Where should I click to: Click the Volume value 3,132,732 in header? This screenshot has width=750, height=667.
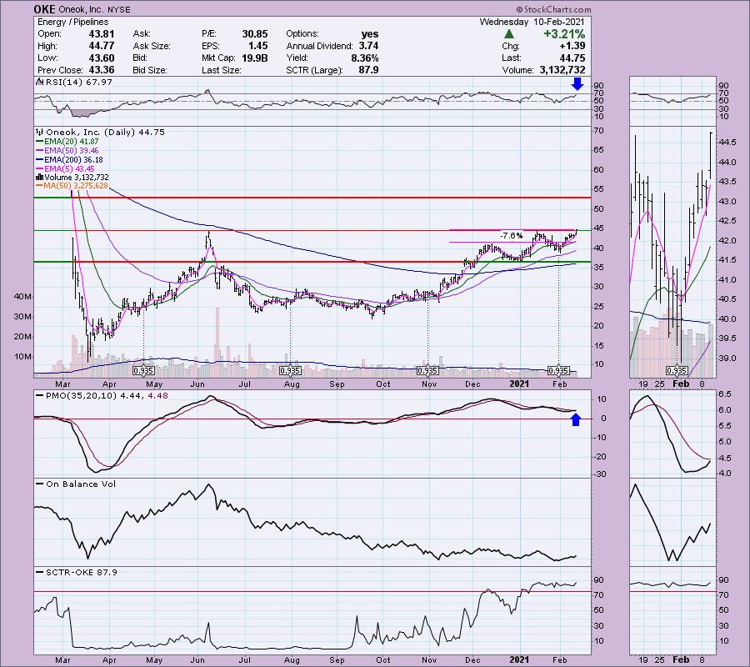562,70
